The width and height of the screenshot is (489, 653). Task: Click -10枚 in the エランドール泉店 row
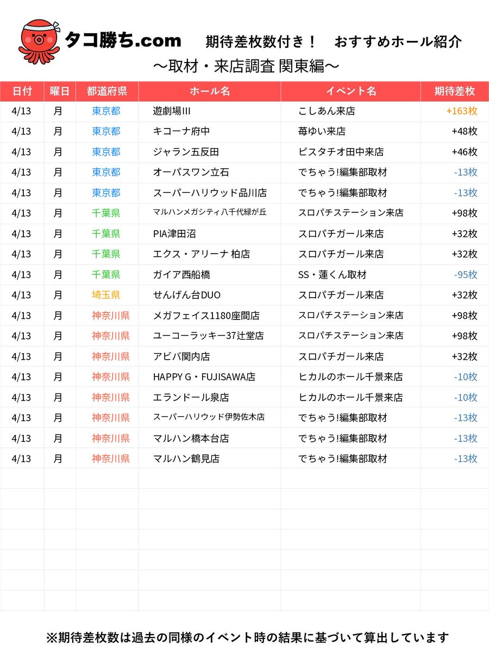pyautogui.click(x=466, y=397)
